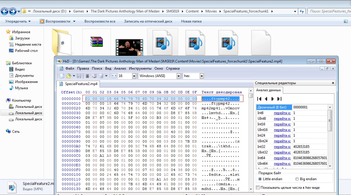Click the Open file folder icon in HxD
Image resolution: width=351 pixels, height=195 pixels.
coord(68,76)
